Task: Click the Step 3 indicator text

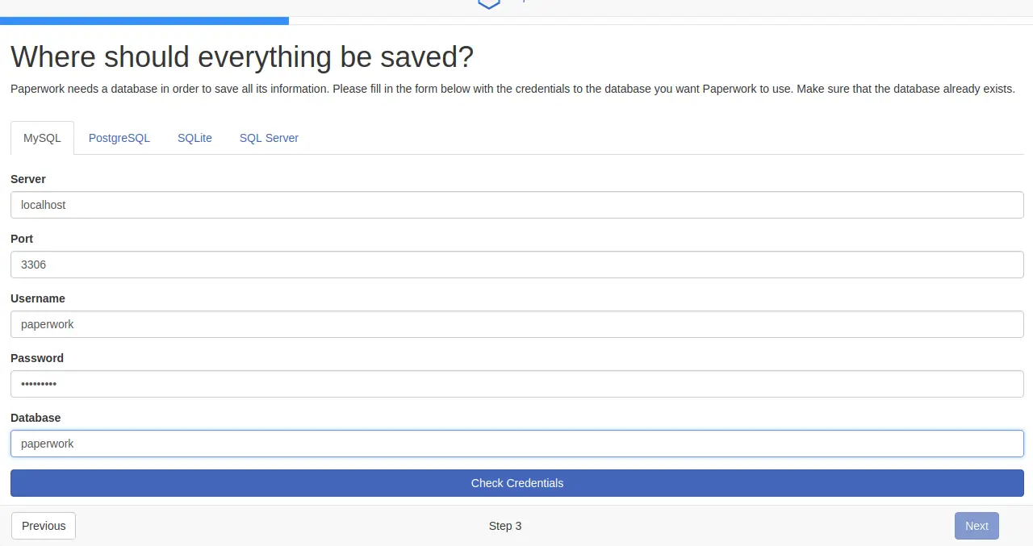Action: coord(505,526)
